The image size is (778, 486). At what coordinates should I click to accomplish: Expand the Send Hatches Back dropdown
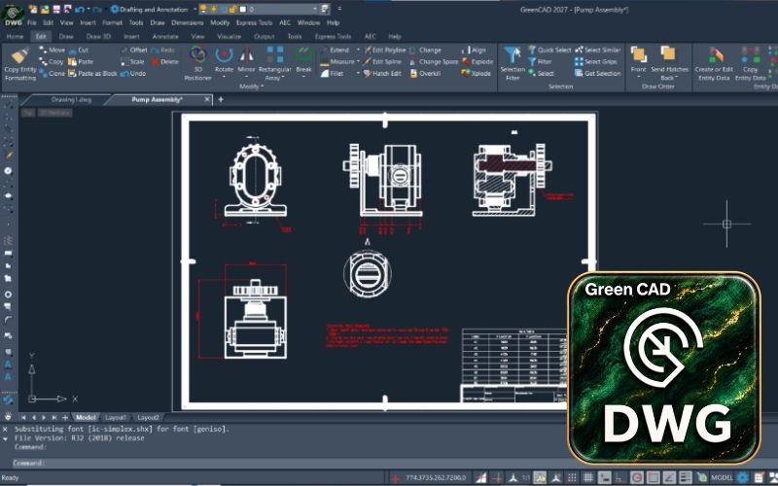pos(676,78)
